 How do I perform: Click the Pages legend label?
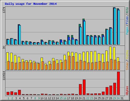point(127,31)
